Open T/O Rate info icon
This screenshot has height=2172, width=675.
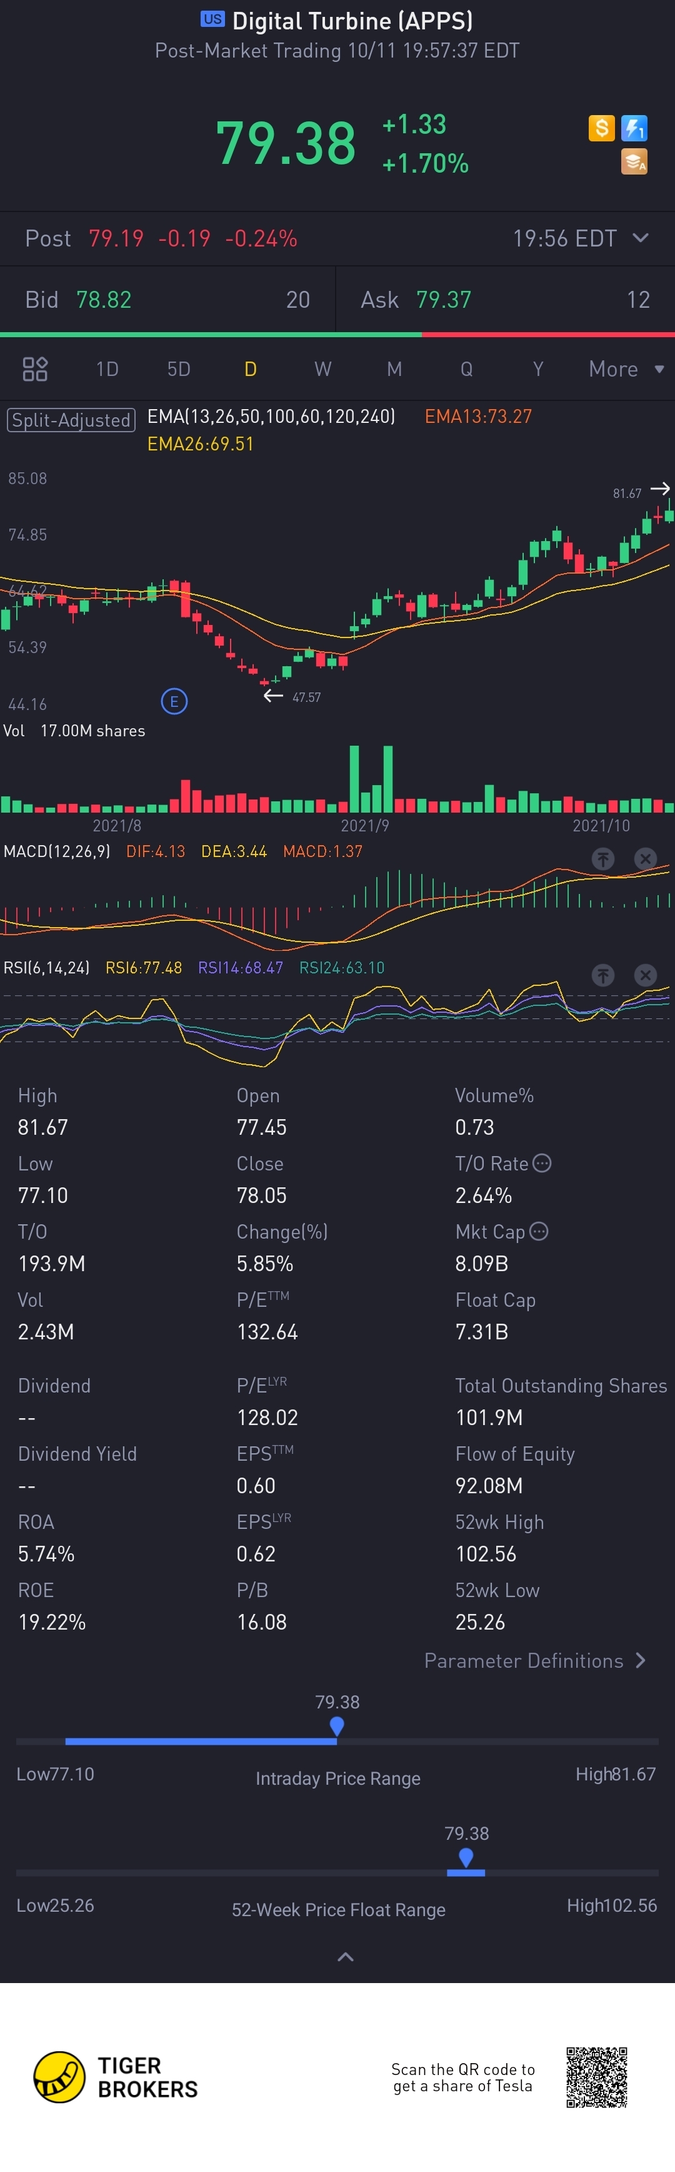pyautogui.click(x=542, y=1163)
